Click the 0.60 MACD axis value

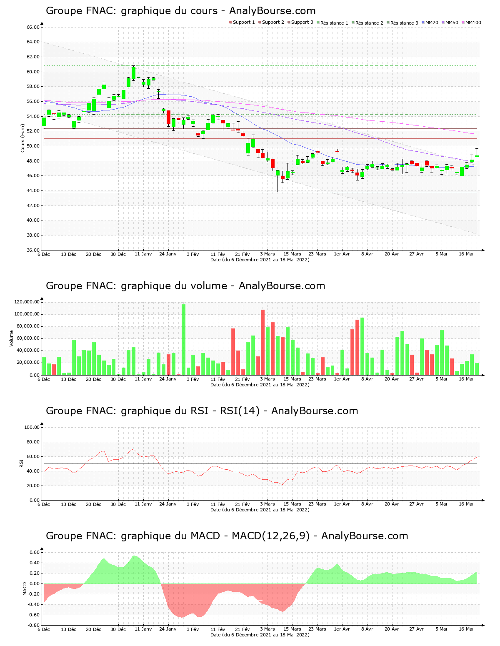point(35,553)
